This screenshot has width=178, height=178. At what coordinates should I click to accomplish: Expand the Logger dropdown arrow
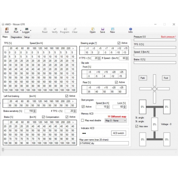(31, 31)
